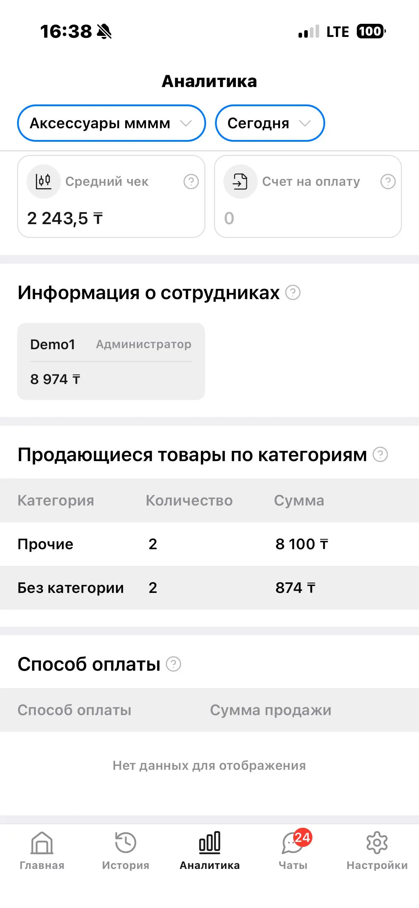This screenshot has height=908, width=419.
Task: Tap chevron arrow in the Сегодня selector
Action: (305, 123)
